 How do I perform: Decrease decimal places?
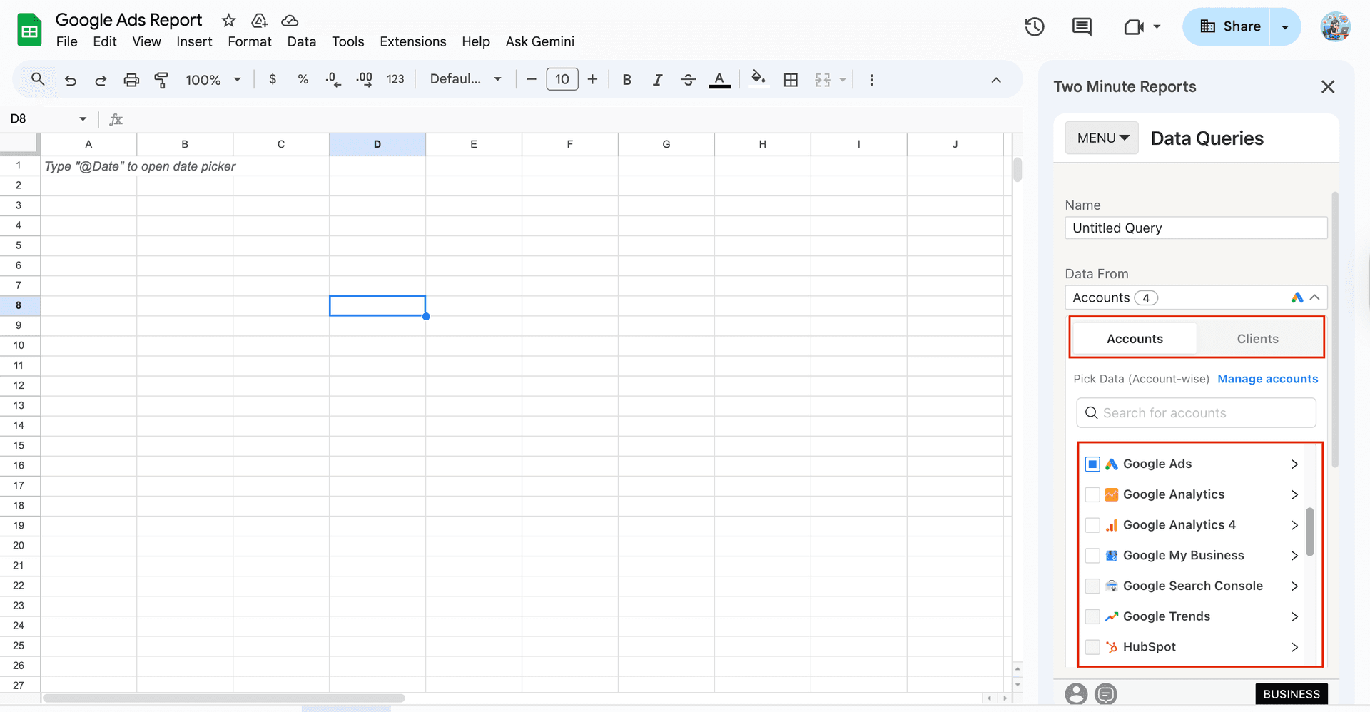(x=332, y=79)
